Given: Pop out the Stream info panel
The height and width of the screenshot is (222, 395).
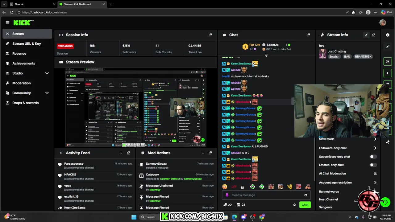Looking at the screenshot, I should pos(374,35).
